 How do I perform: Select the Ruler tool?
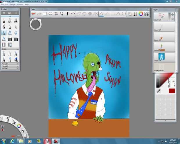(79, 14)
